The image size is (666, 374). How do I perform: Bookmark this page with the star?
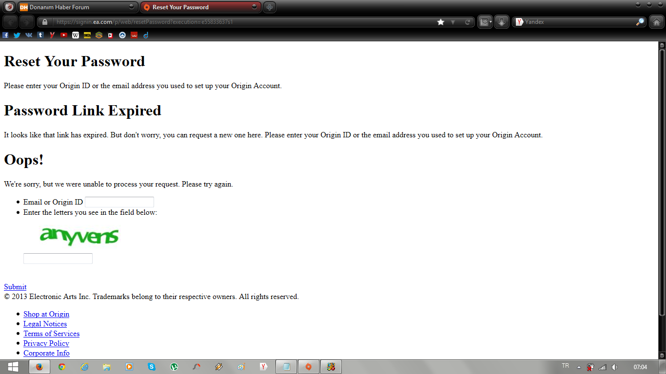441,22
